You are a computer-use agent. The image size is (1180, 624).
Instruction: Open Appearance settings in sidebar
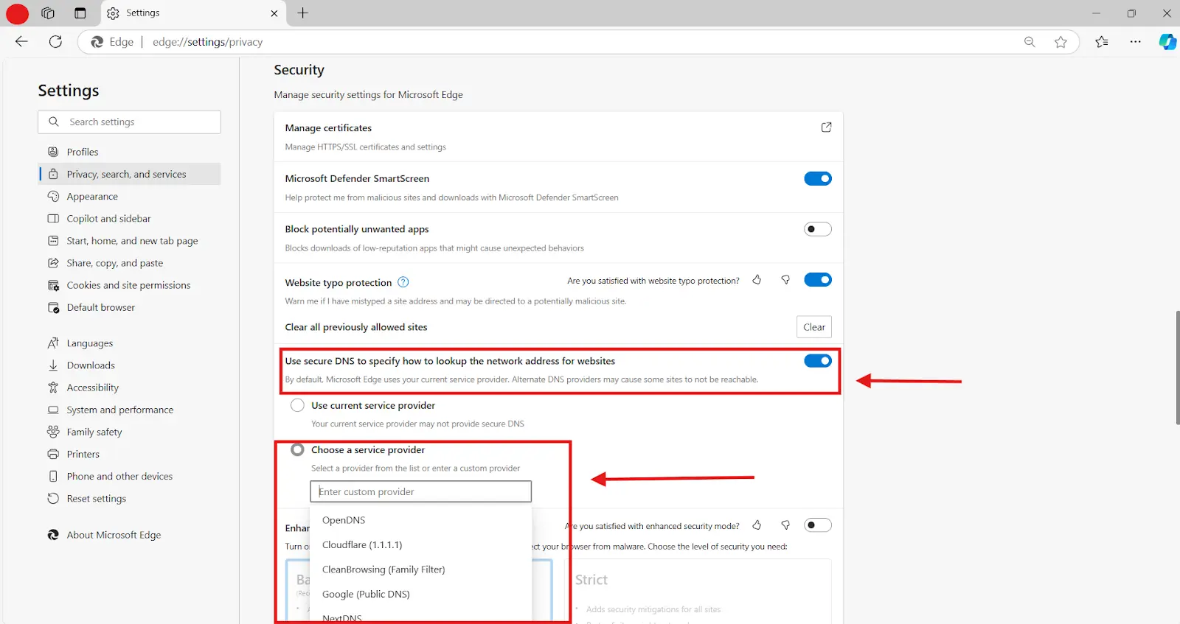[92, 197]
